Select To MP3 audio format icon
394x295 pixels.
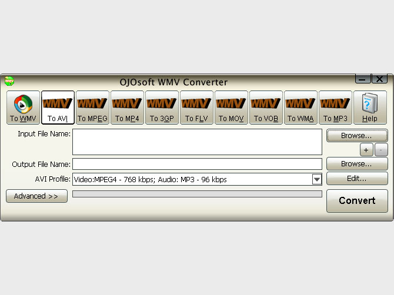(335, 108)
